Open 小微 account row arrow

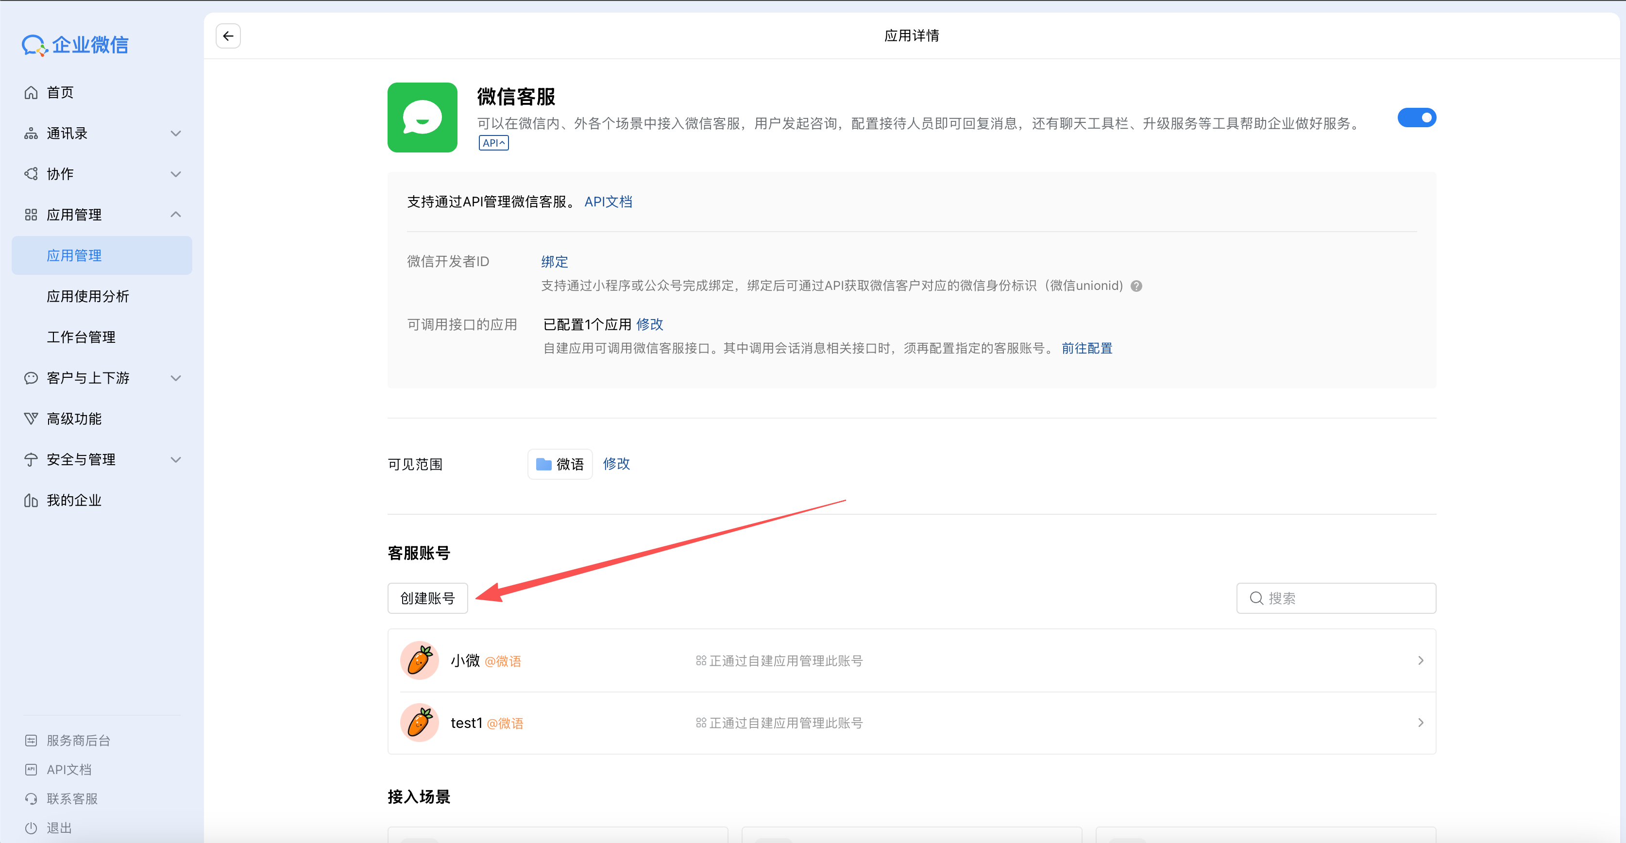1420,660
